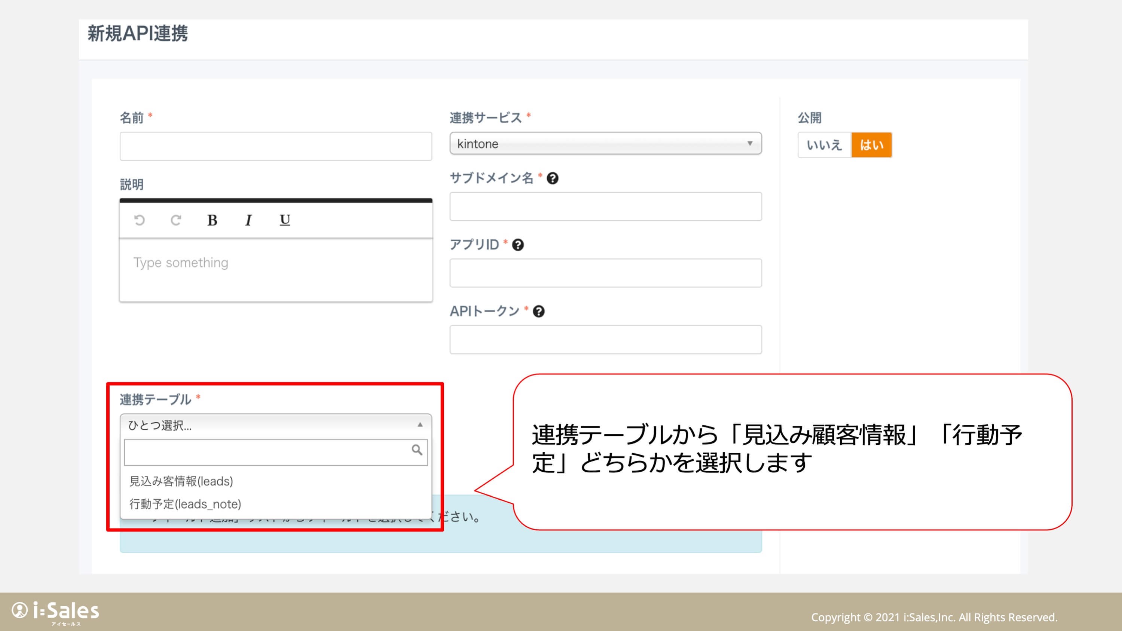Set 公開 toggle to いいえ

coord(824,145)
